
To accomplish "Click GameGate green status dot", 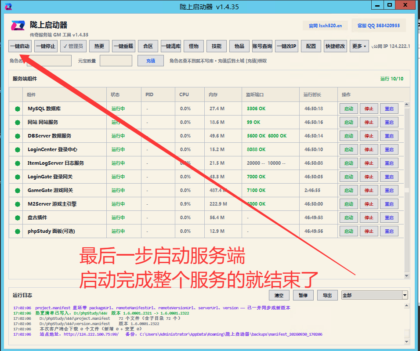I will click(x=18, y=191).
